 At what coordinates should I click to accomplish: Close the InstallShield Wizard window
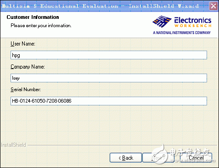click(213, 6)
